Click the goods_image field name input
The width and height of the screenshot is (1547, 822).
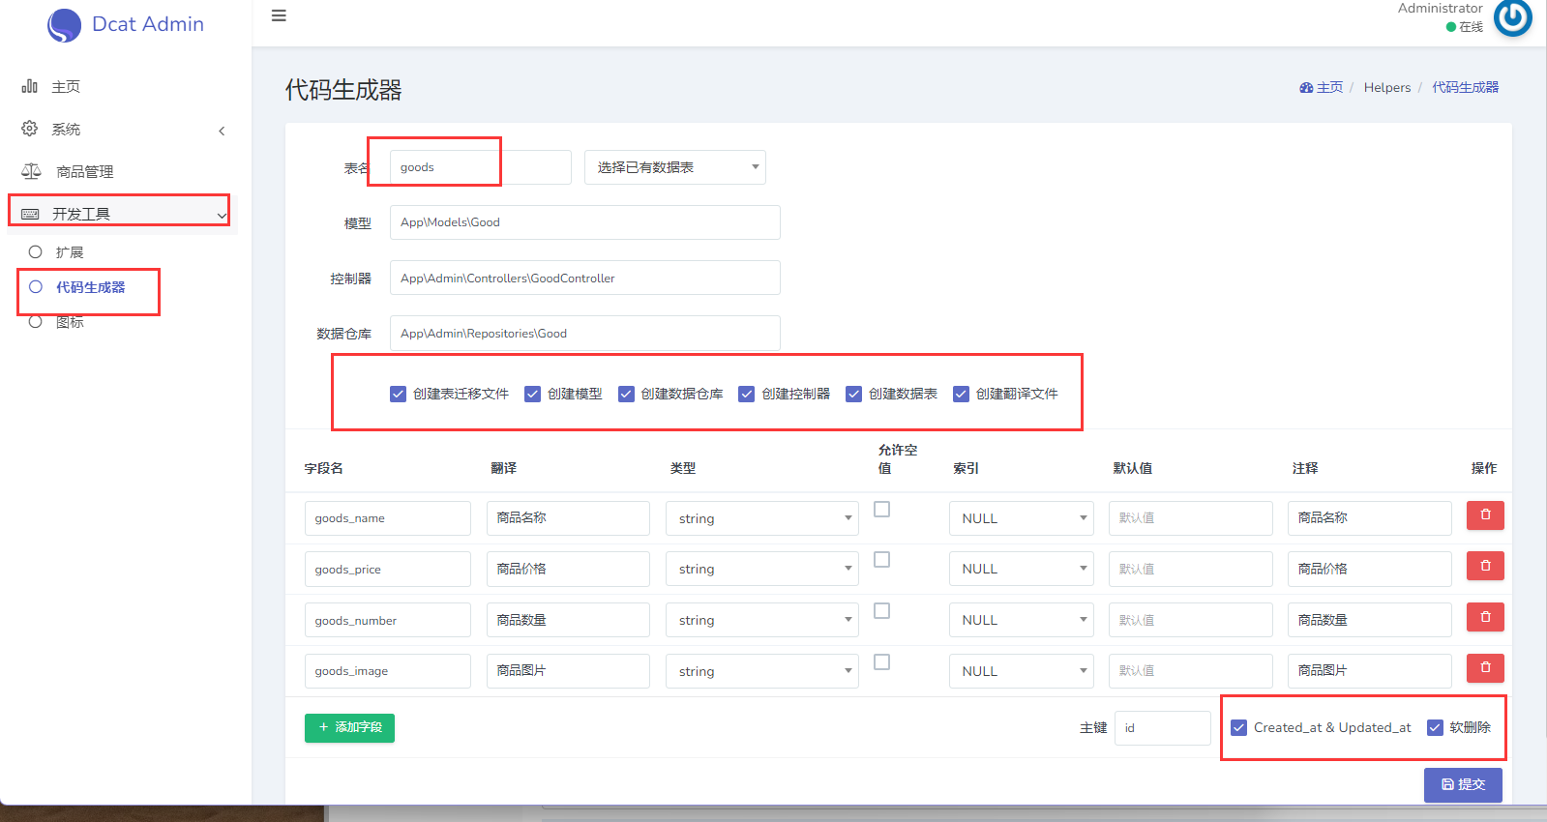click(x=388, y=671)
